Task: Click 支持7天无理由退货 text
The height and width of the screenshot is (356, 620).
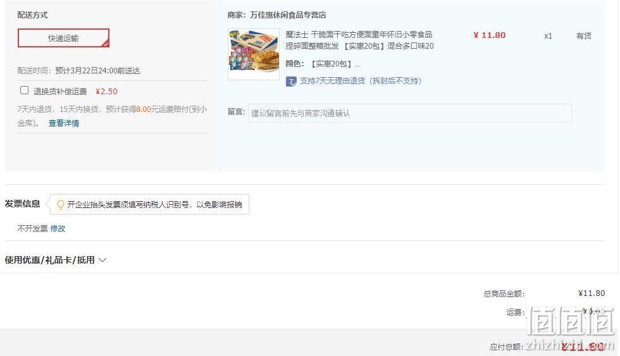Action: [x=361, y=81]
